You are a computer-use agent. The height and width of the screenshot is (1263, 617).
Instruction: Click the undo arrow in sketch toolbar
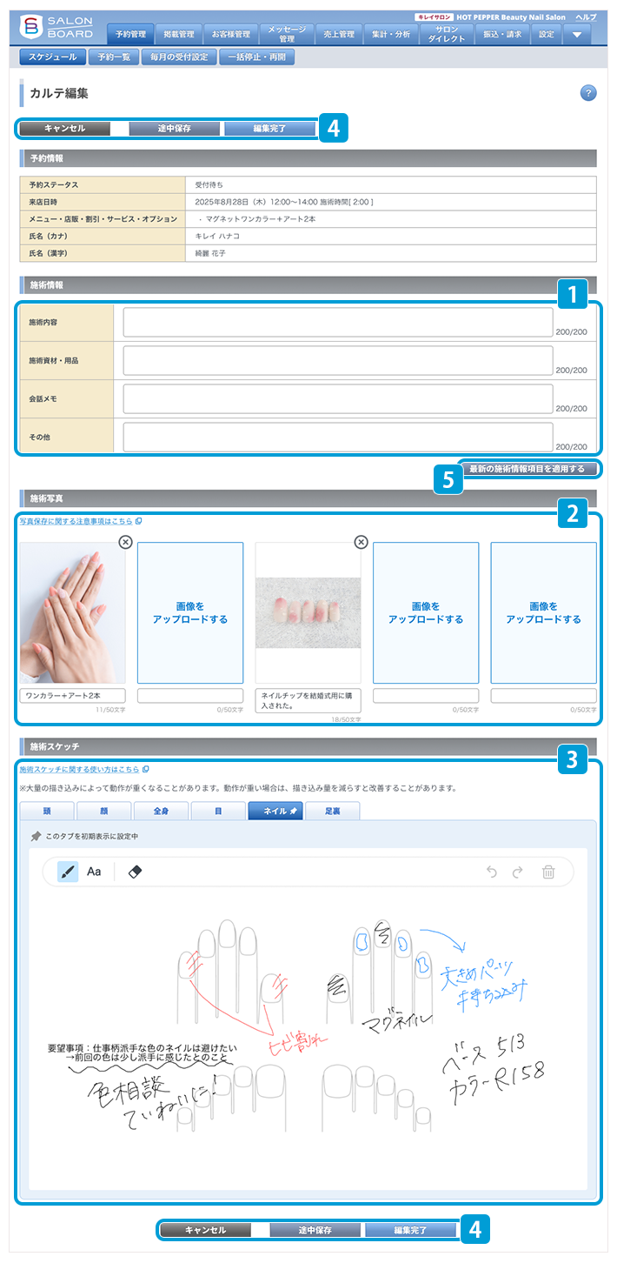pyautogui.click(x=492, y=872)
